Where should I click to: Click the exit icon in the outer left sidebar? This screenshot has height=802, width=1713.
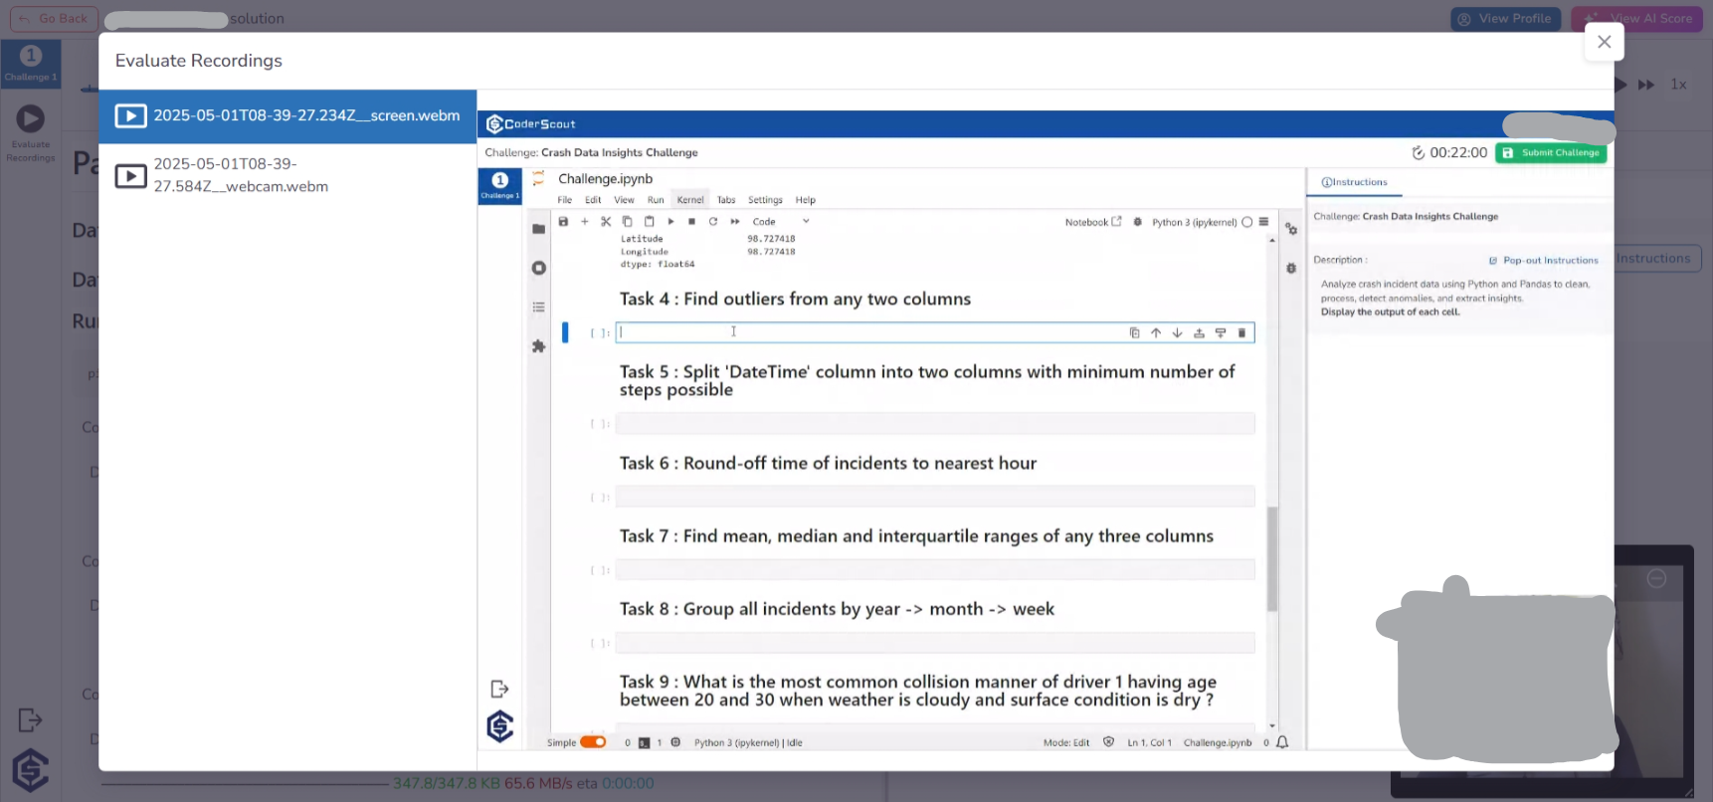(30, 719)
